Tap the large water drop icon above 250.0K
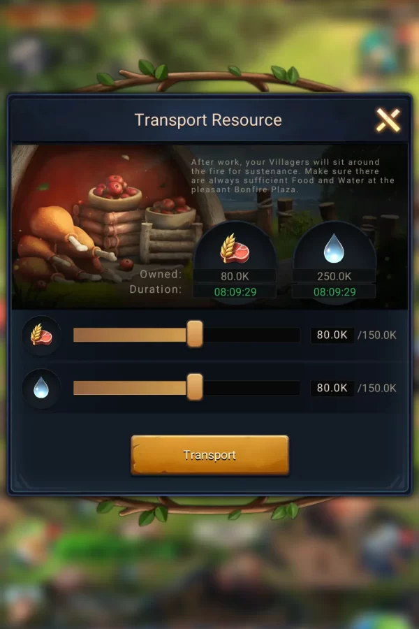 click(x=334, y=249)
